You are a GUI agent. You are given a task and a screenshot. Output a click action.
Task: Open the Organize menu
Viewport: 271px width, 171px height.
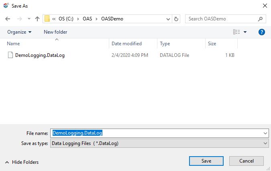pos(19,32)
